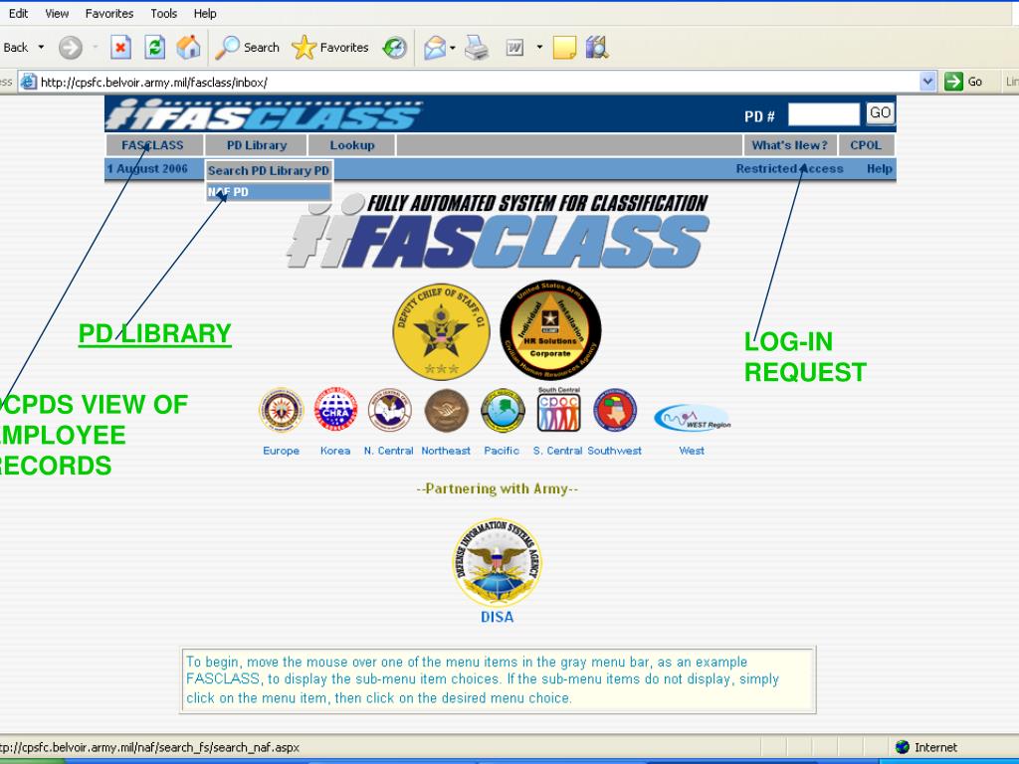Open the Pacific text link
Image resolution: width=1019 pixels, height=764 pixels.
pos(502,451)
